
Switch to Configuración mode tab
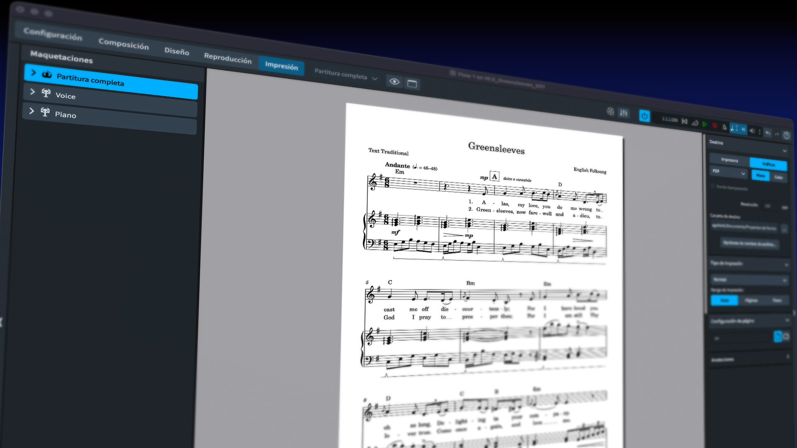point(53,34)
